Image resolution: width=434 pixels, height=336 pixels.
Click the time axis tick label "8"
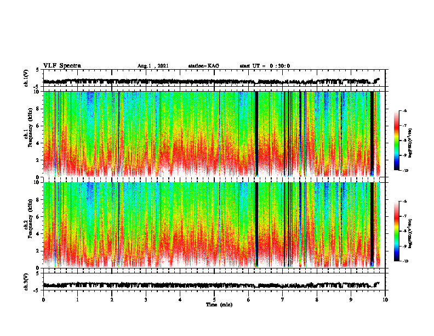click(x=317, y=300)
